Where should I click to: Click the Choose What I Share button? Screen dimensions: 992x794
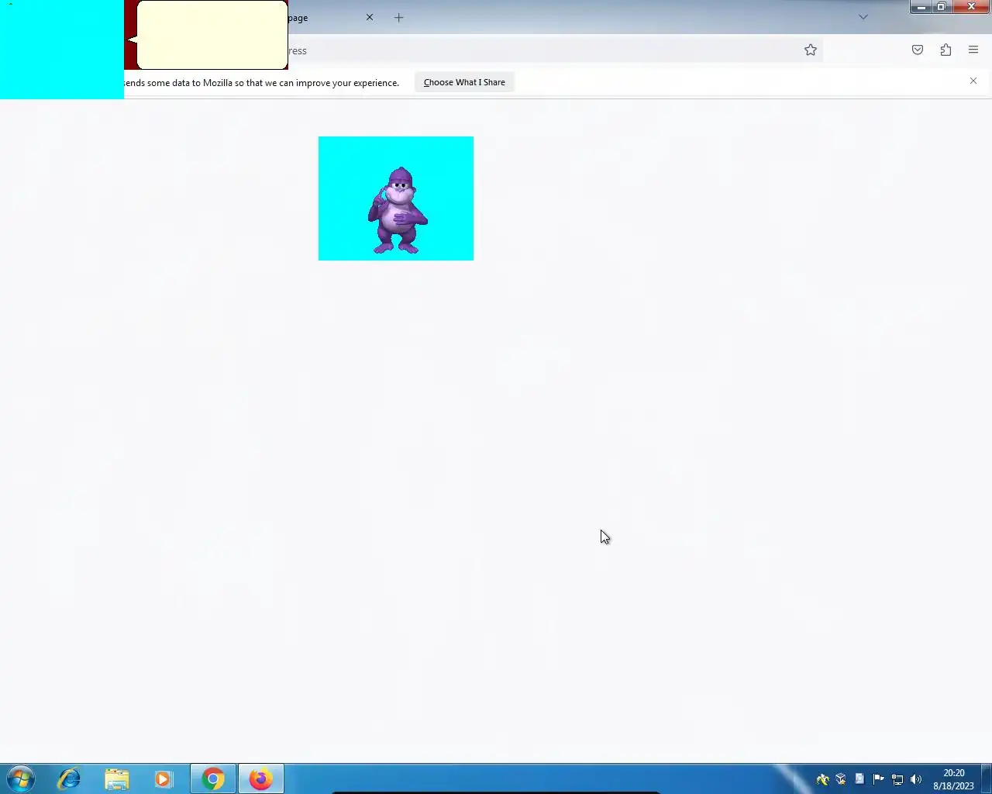pos(464,82)
